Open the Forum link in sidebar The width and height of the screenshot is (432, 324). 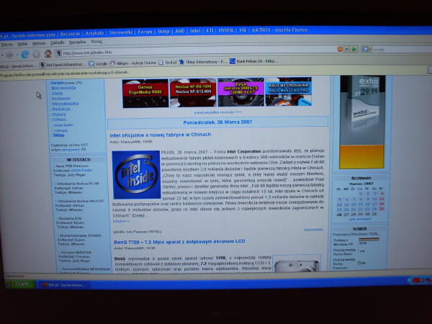(57, 83)
